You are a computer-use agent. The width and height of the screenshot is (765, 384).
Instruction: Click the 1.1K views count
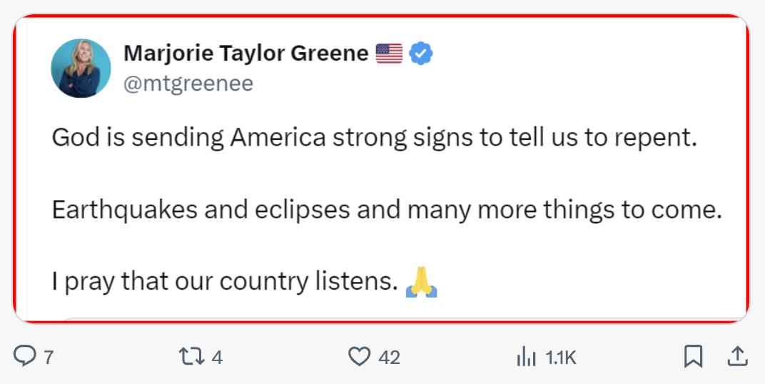(x=561, y=358)
